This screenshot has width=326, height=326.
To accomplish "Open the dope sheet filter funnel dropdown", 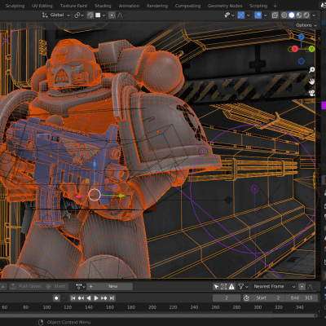I will pyautogui.click(x=243, y=286).
